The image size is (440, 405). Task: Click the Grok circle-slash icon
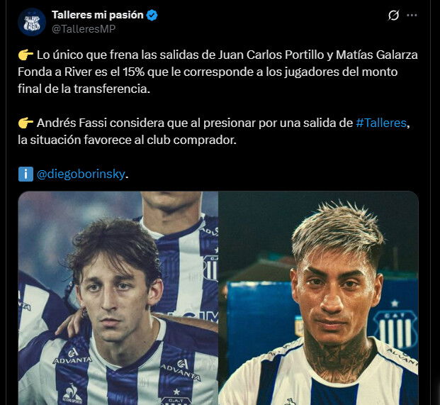point(393,15)
